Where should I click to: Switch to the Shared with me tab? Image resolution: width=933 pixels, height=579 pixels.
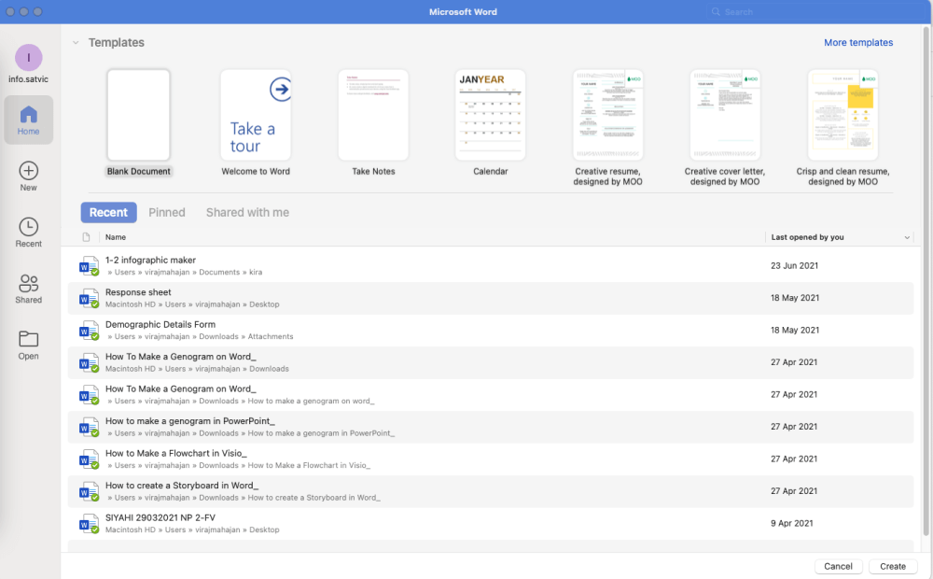click(x=247, y=213)
